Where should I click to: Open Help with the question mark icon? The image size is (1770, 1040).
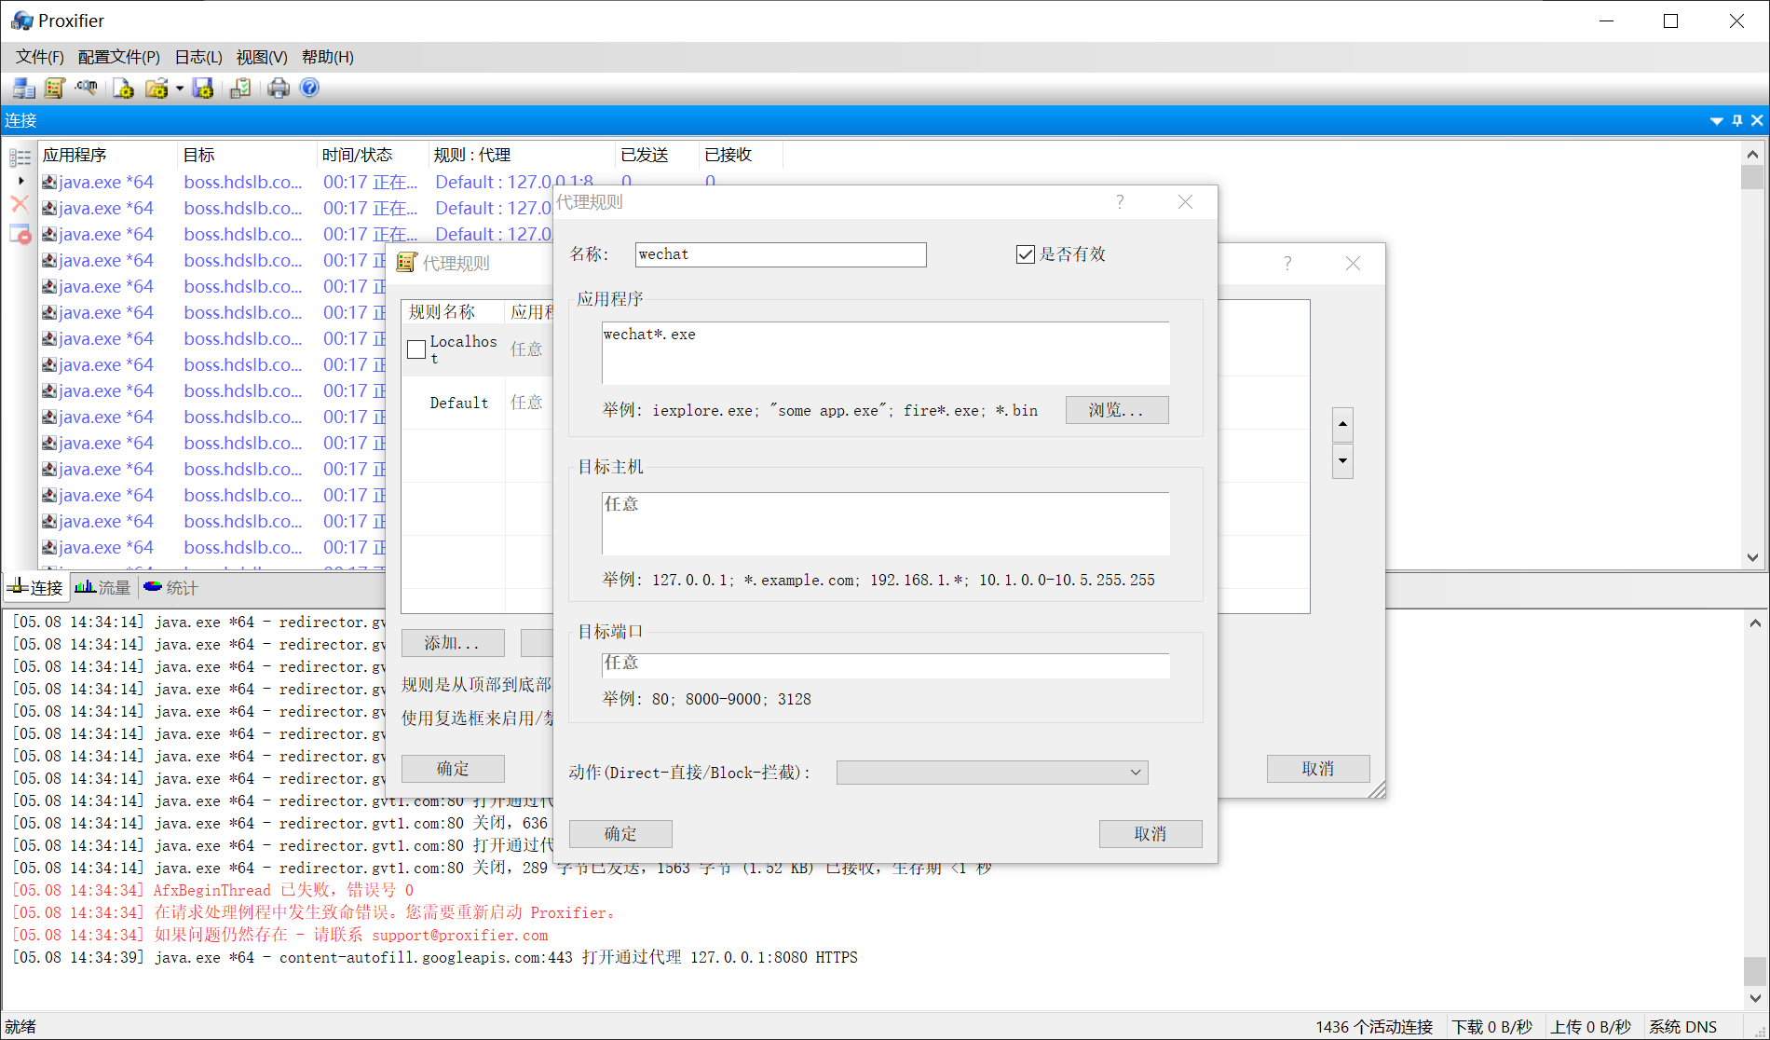pyautogui.click(x=308, y=88)
